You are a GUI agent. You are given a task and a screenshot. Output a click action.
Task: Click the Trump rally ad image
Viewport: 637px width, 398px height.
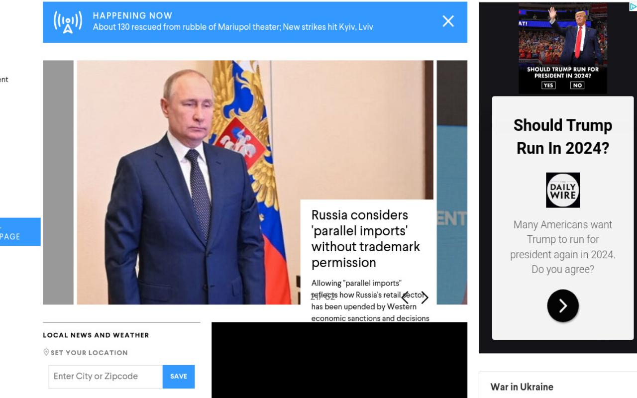[563, 48]
